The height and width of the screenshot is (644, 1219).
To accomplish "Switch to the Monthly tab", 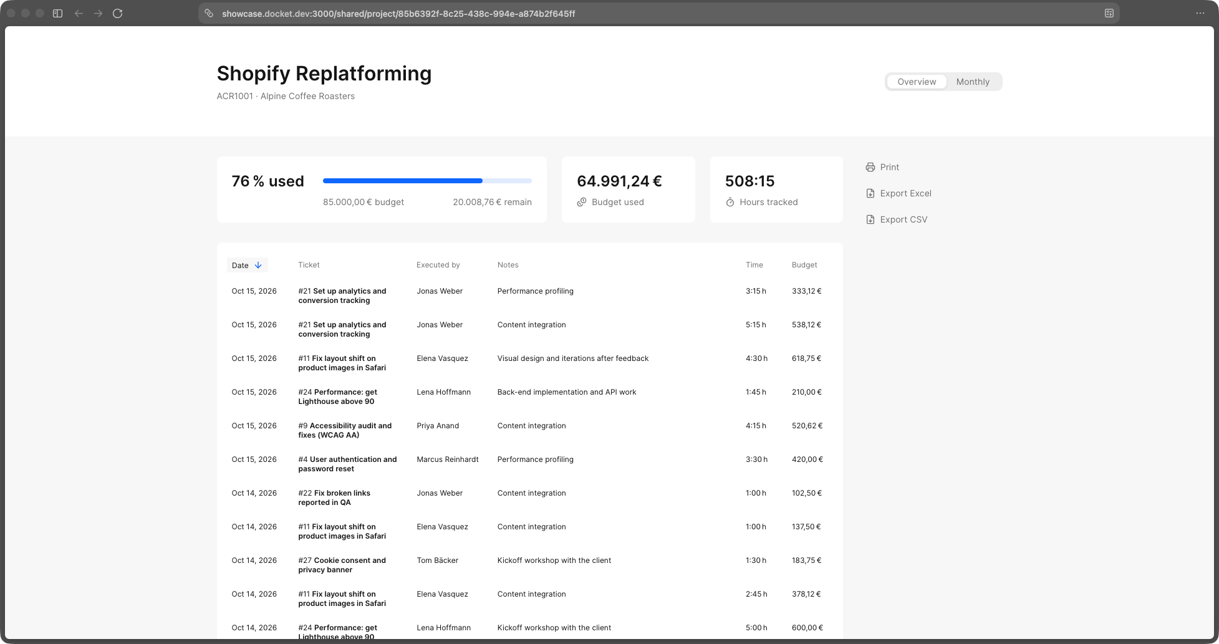I will pyautogui.click(x=973, y=82).
